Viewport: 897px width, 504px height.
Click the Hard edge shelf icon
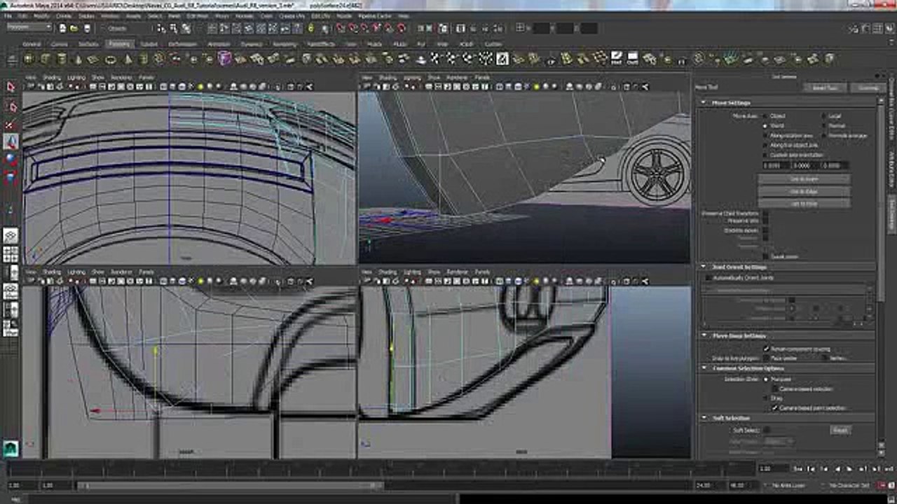point(616,59)
